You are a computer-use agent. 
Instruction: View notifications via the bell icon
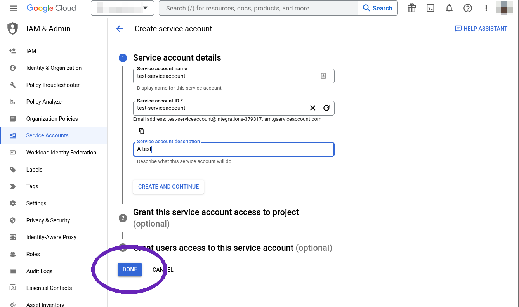pos(449,8)
